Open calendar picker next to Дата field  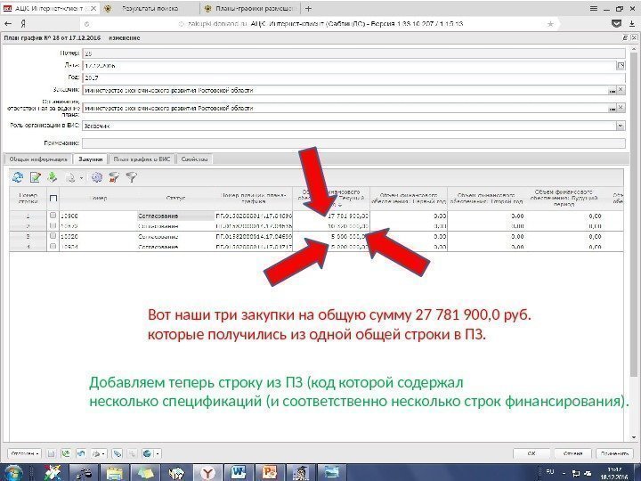(x=621, y=65)
